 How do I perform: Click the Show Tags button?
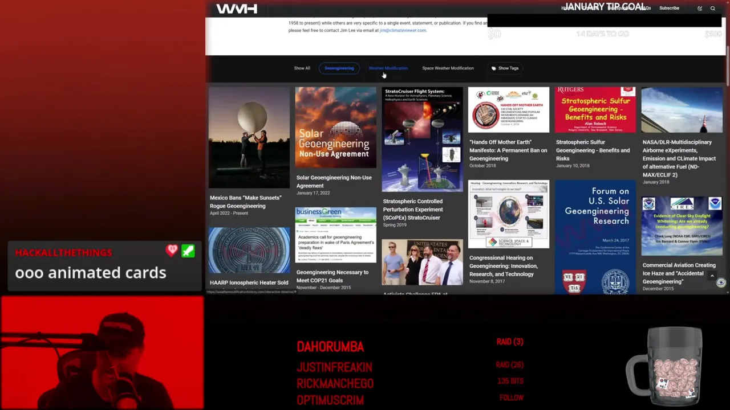click(505, 68)
